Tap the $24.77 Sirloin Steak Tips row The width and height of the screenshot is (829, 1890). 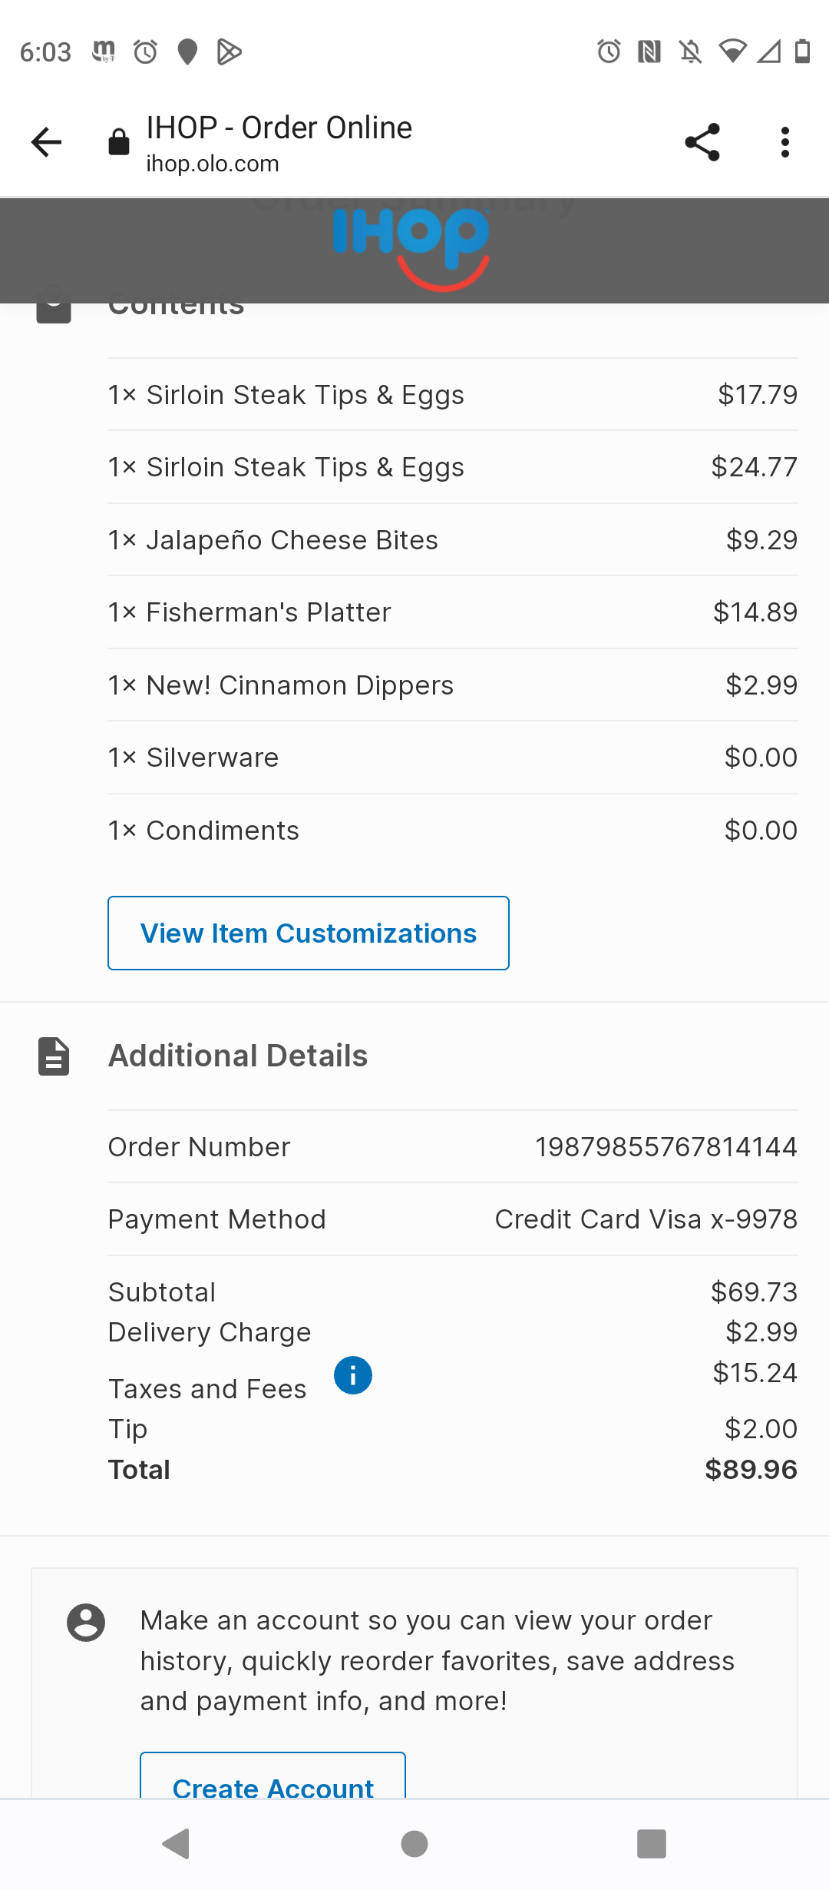(x=453, y=467)
